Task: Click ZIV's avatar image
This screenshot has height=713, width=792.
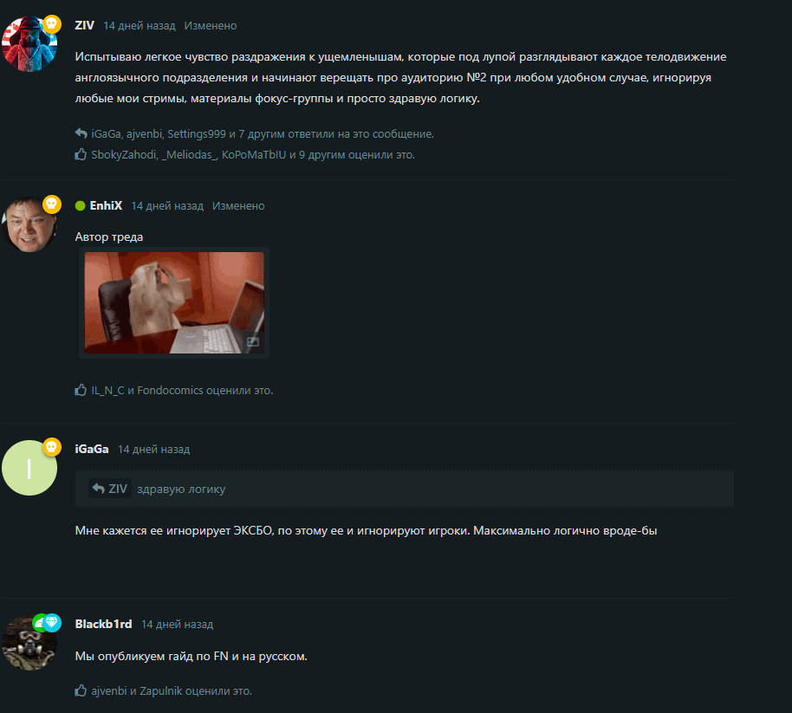Action: coord(29,44)
